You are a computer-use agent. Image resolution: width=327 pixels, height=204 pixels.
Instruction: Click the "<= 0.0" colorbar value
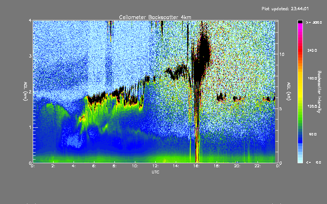(x=314, y=162)
